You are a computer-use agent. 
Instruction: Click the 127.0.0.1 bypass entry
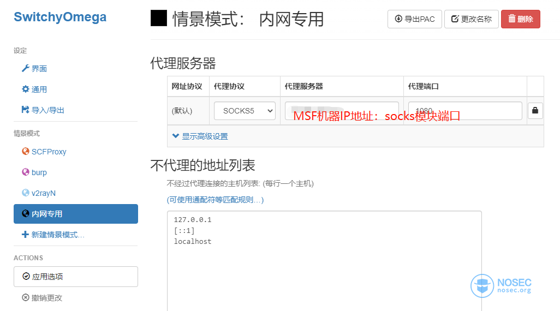click(193, 219)
